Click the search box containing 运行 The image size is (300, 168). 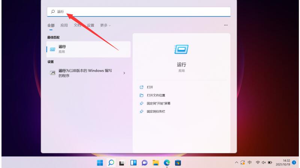pos(139,12)
